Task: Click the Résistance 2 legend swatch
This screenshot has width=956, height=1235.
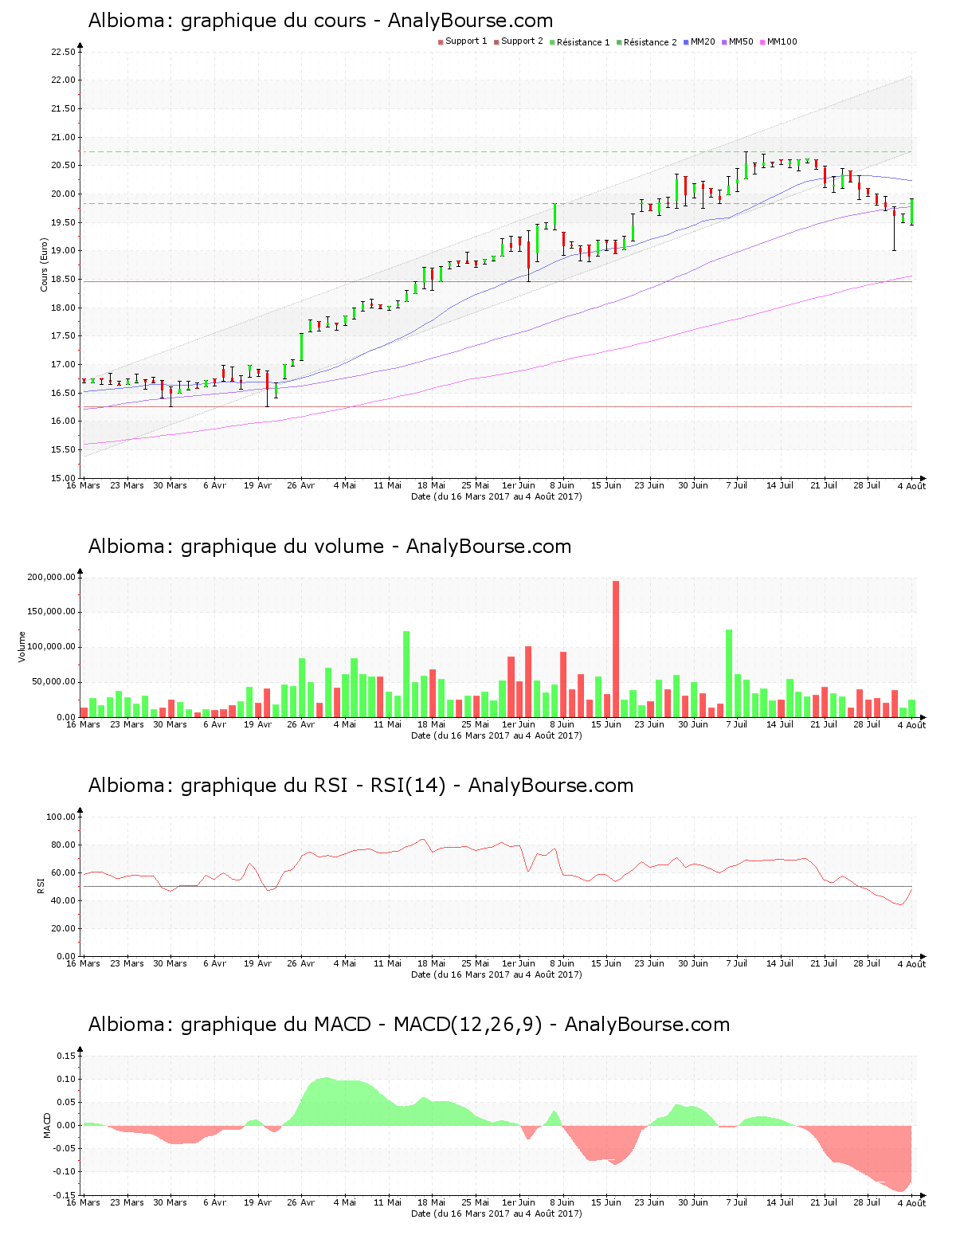Action: coord(619,42)
